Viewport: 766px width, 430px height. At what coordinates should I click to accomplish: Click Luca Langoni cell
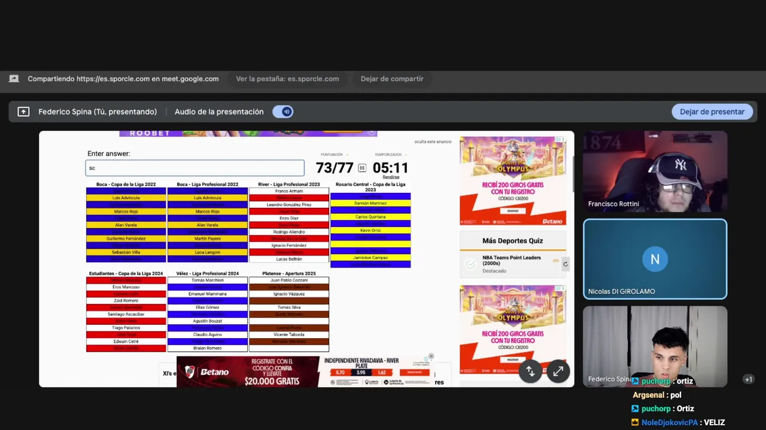[x=208, y=252]
